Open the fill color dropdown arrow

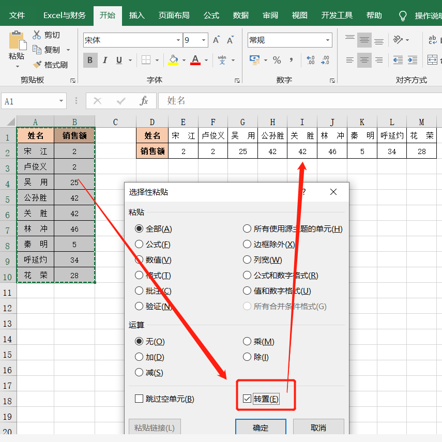(x=184, y=60)
